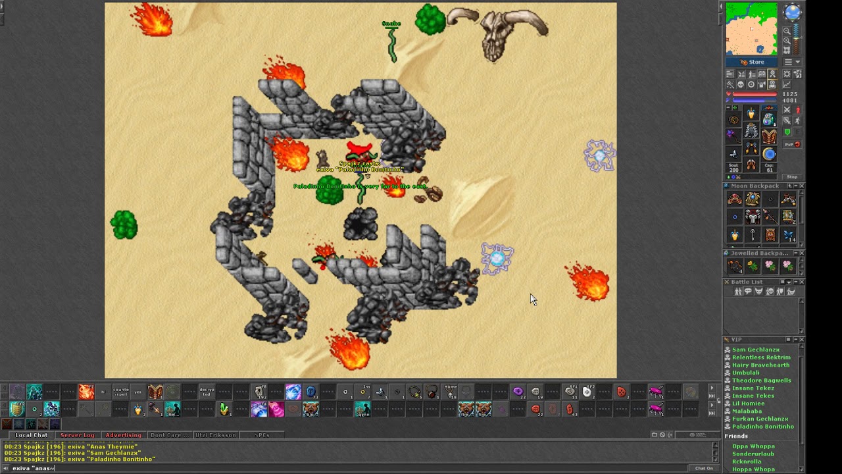The image size is (842, 474).
Task: Open Battle List sort dropdown arrow
Action: click(789, 282)
